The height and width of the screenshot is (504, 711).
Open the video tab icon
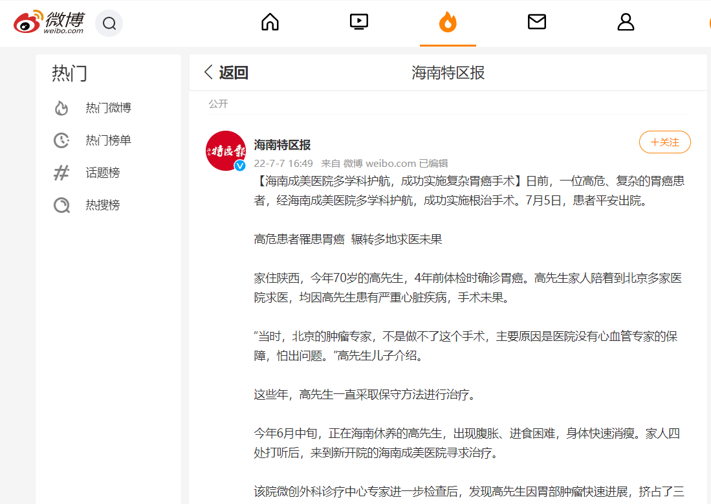click(358, 22)
